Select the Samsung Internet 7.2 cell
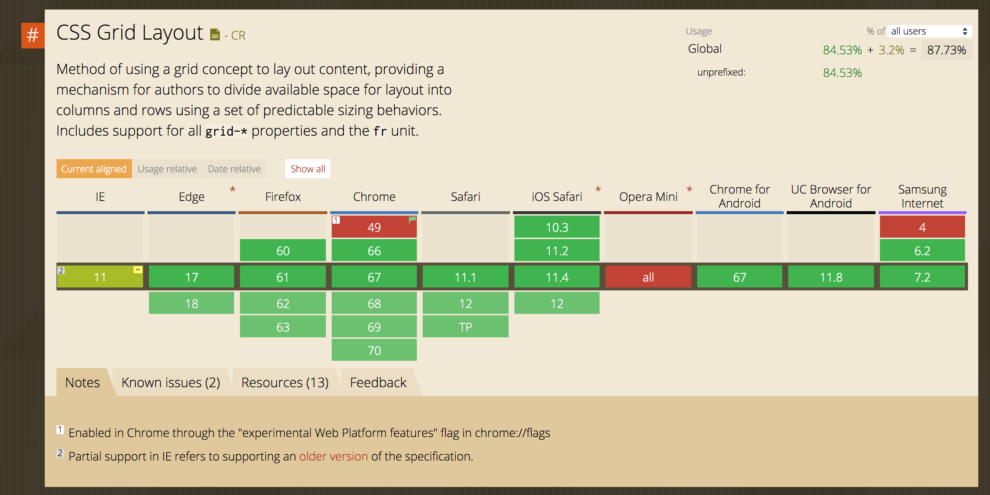Screen dimensions: 990x495 (922, 277)
